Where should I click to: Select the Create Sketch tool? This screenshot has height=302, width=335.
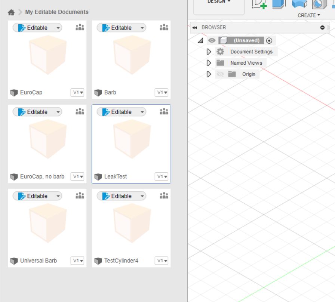pos(259,4)
